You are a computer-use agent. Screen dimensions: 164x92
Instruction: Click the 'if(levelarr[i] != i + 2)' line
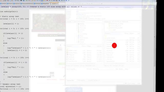(x=15, y=62)
